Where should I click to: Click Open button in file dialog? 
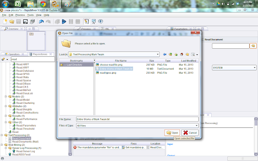(172, 133)
